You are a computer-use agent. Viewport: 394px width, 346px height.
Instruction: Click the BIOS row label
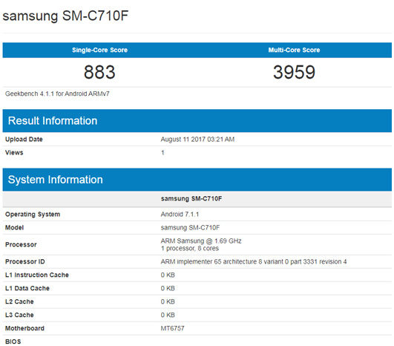(x=13, y=342)
